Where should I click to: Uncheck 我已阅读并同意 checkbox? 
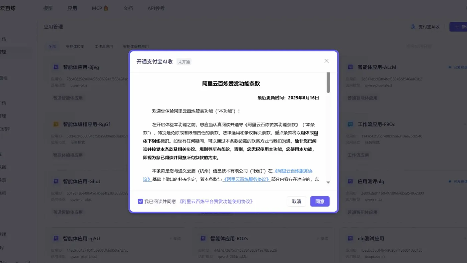coord(140,202)
